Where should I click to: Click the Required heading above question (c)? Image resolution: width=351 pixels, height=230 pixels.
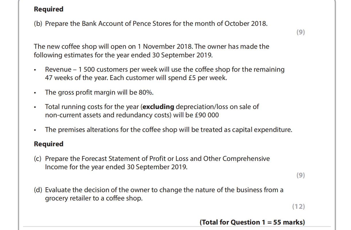tap(49, 144)
